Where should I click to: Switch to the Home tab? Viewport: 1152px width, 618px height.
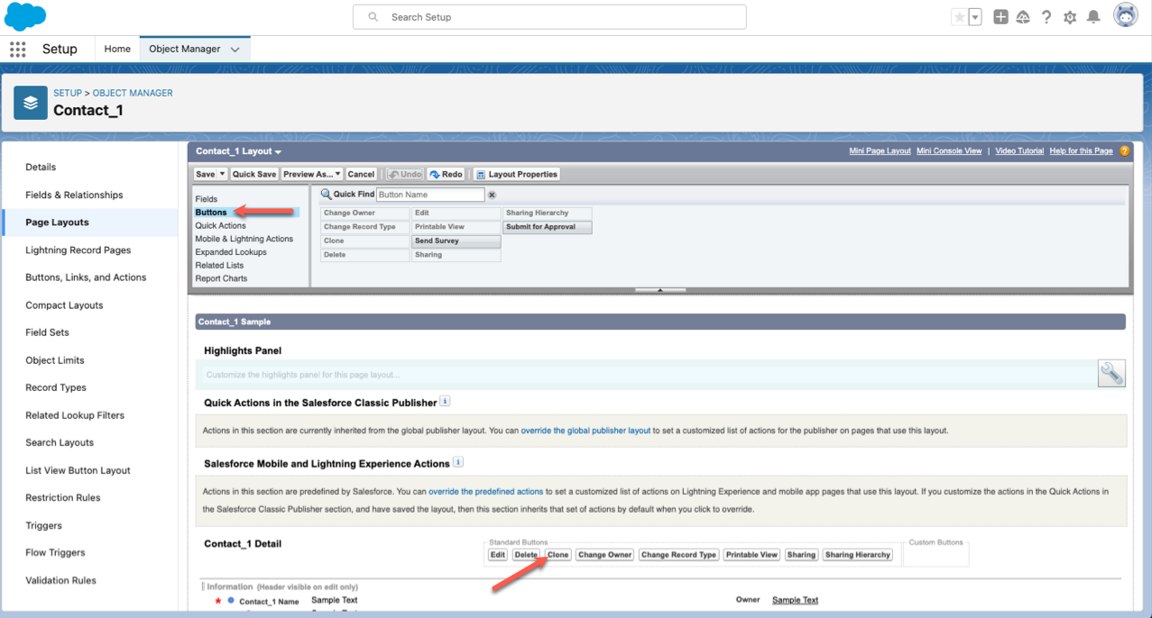click(x=117, y=49)
